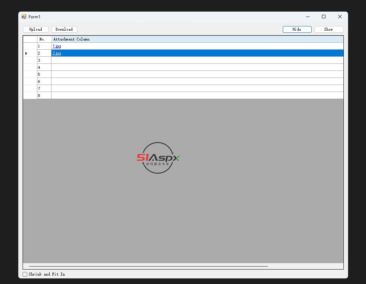
Task: Minimize the Form1 window
Action: click(308, 17)
